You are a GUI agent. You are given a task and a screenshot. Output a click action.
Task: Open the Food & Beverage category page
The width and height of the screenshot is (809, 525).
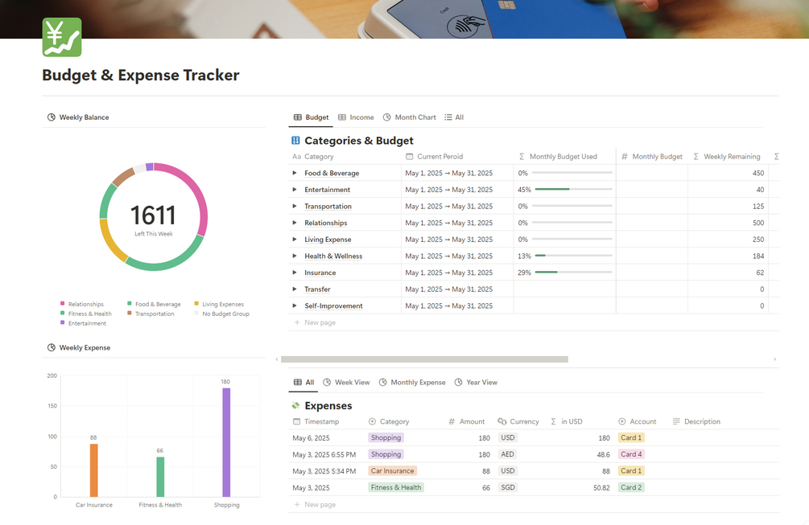[332, 173]
